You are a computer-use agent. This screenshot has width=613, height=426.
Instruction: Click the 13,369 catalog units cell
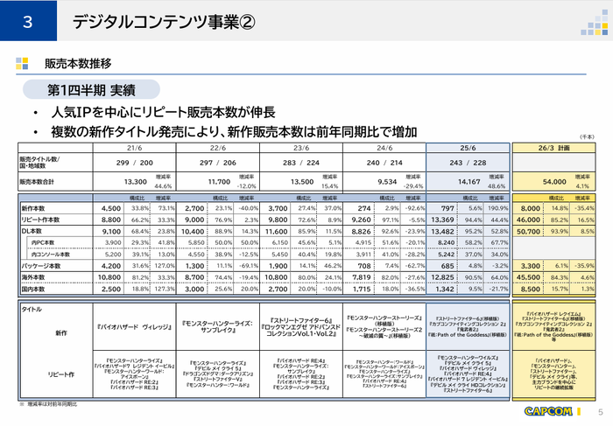[x=442, y=220]
